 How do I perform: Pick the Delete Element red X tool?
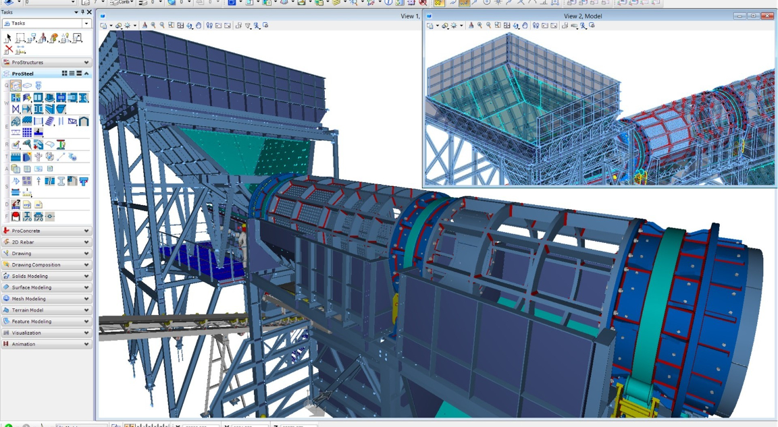click(x=8, y=49)
